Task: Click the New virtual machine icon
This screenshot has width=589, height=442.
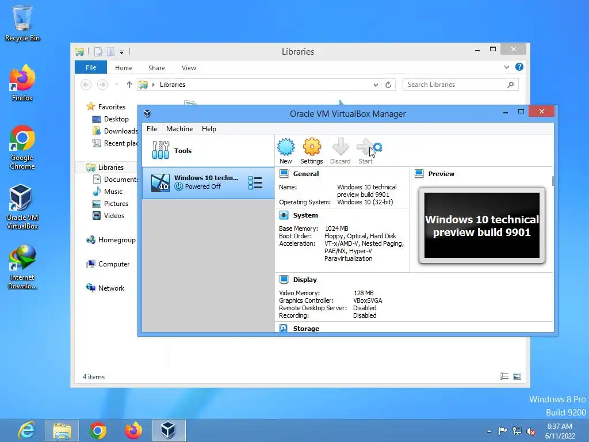Action: point(286,147)
